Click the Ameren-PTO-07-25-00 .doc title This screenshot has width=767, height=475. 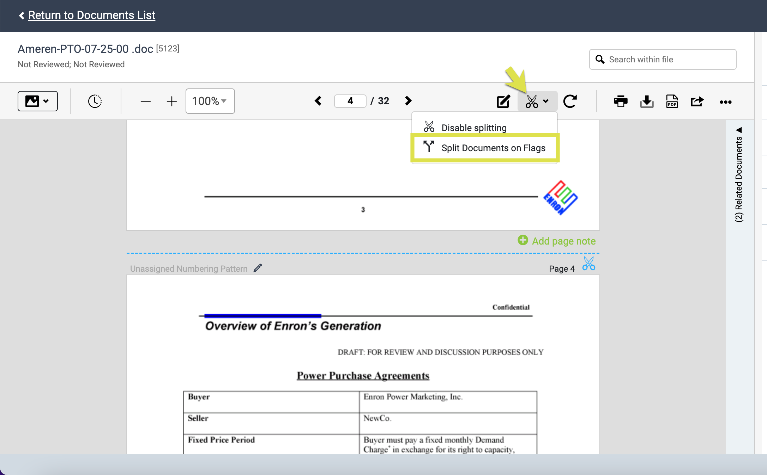coord(85,49)
